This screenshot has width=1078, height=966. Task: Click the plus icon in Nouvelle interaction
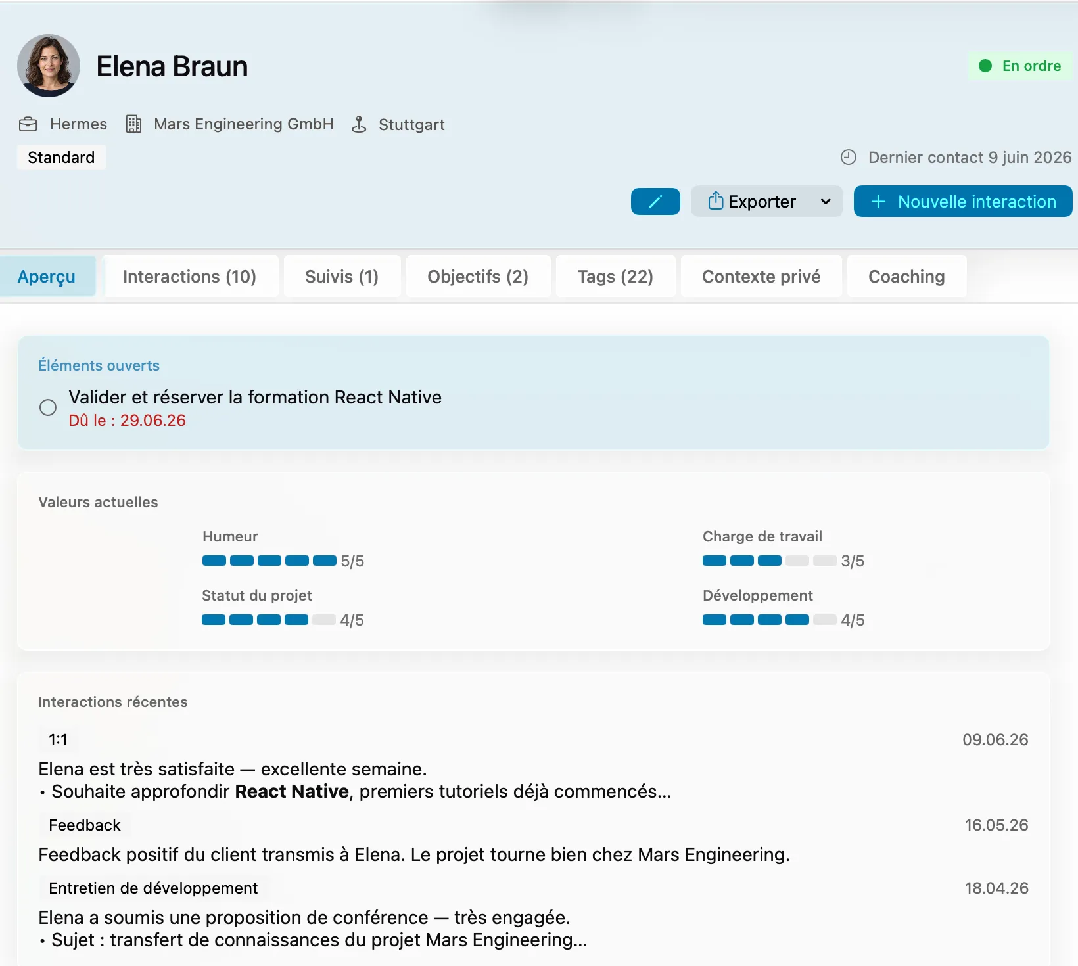click(x=878, y=202)
